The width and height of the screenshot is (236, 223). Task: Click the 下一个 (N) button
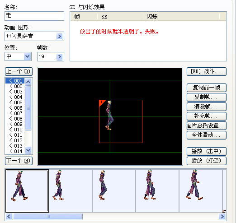pyautogui.click(x=19, y=161)
